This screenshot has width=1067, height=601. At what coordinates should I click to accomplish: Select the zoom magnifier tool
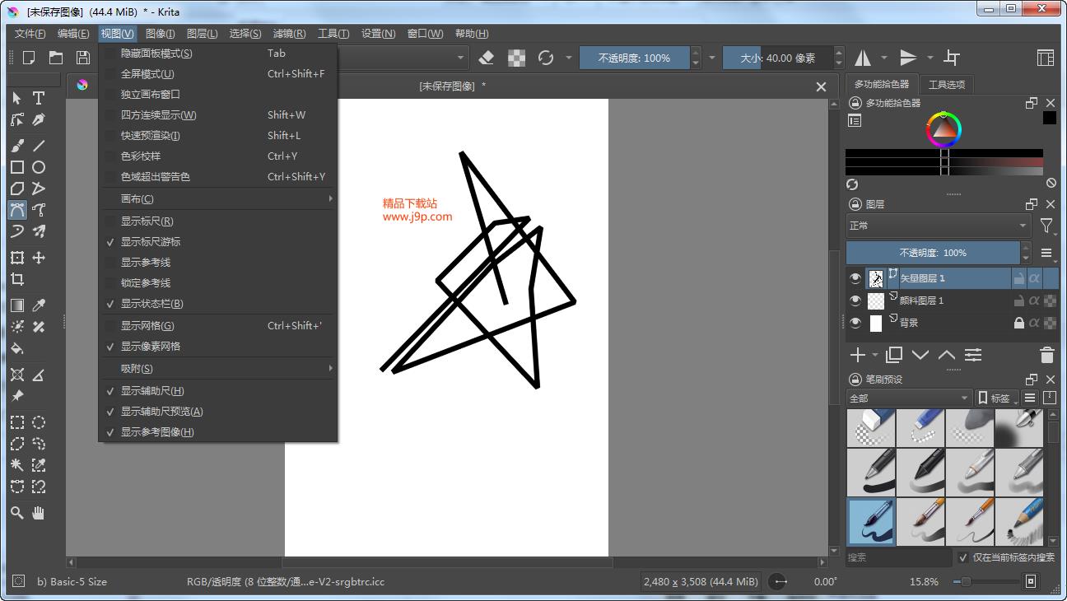[17, 513]
